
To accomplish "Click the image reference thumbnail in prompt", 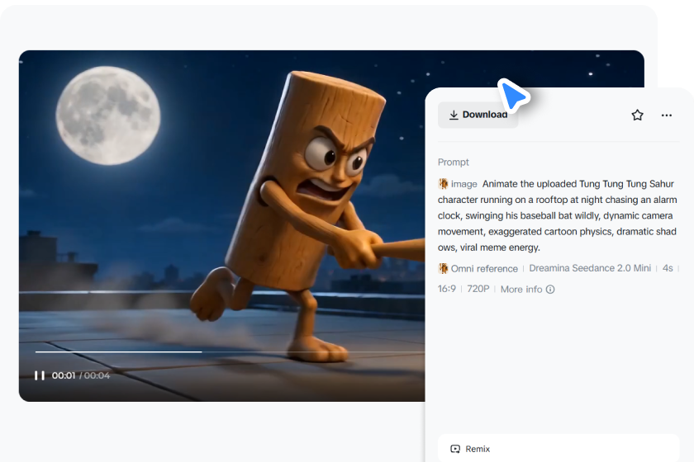I will [x=443, y=183].
